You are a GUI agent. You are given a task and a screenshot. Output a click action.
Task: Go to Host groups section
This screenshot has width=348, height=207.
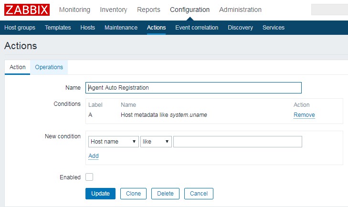(20, 28)
